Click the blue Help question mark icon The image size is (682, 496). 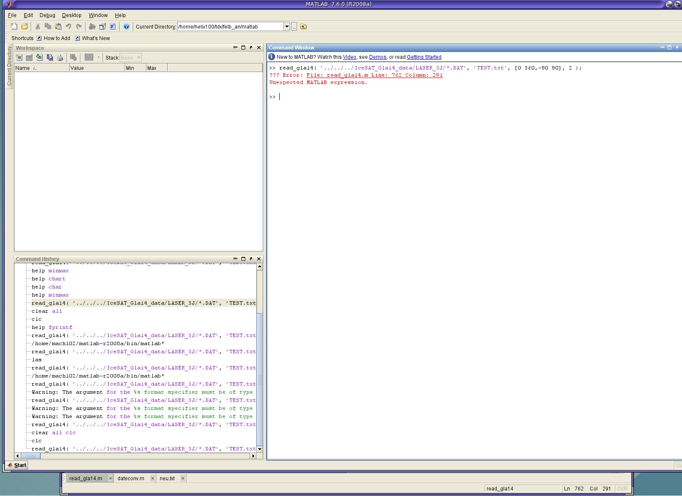click(126, 26)
